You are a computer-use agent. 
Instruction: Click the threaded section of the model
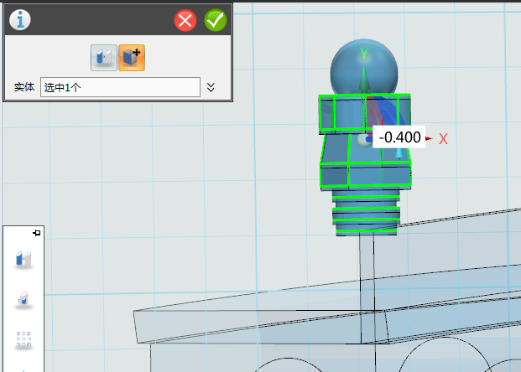tap(366, 214)
